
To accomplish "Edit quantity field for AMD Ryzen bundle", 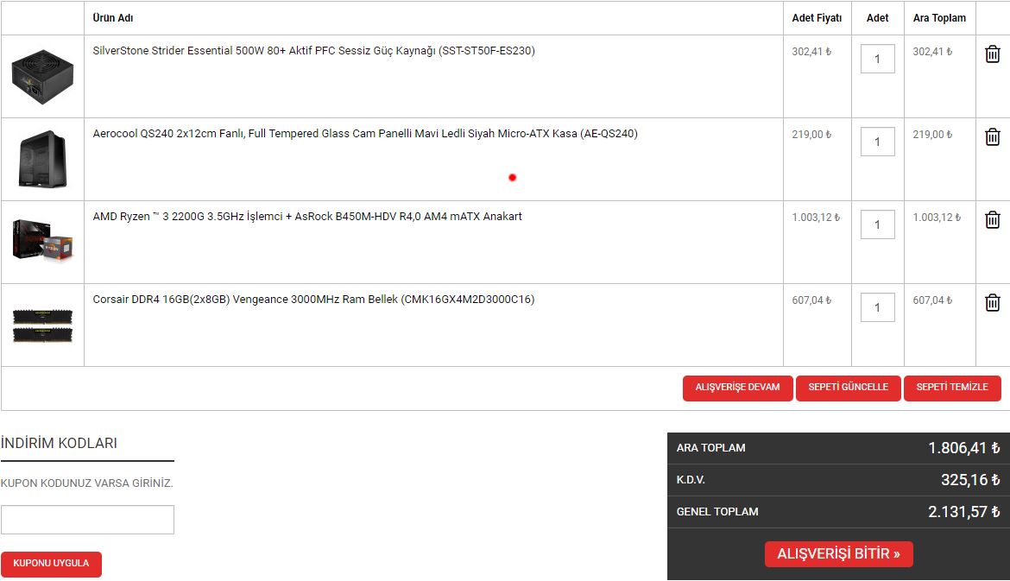I will pyautogui.click(x=877, y=224).
